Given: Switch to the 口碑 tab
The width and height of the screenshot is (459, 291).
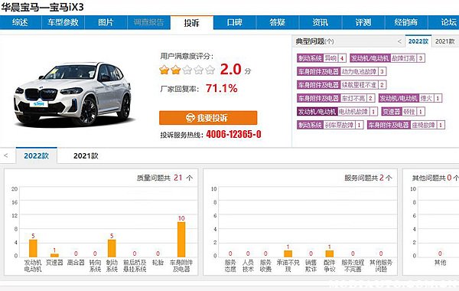Looking at the screenshot, I should (235, 22).
